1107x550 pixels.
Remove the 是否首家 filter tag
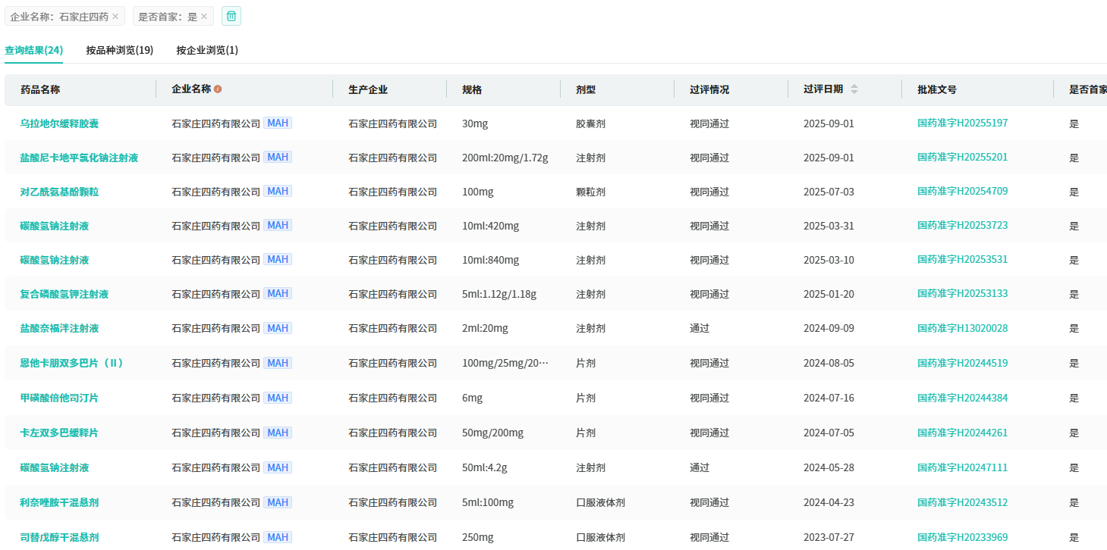[204, 17]
